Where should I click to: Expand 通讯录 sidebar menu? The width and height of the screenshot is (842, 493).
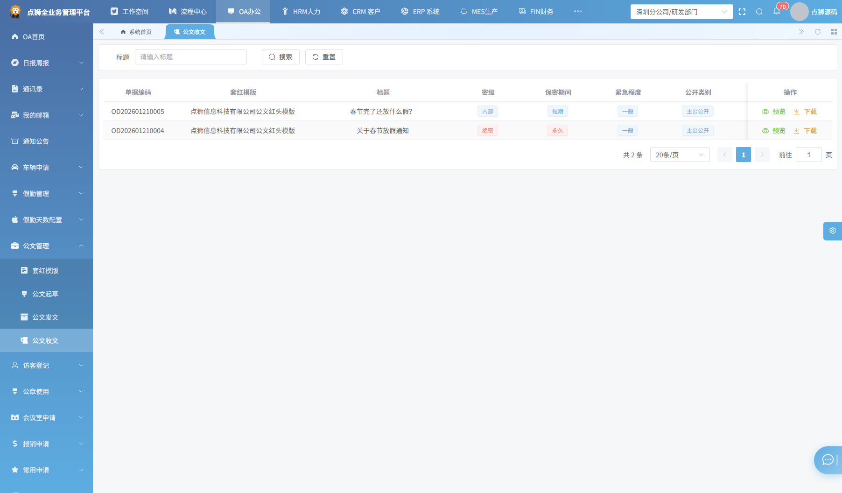pos(46,89)
